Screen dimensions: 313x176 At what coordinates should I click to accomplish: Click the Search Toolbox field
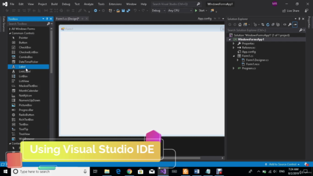27,24
